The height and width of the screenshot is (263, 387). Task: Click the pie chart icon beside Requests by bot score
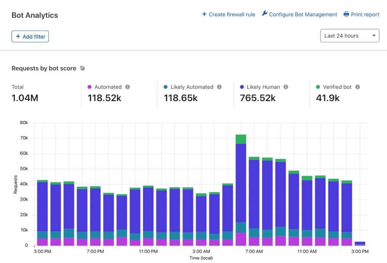coord(82,68)
